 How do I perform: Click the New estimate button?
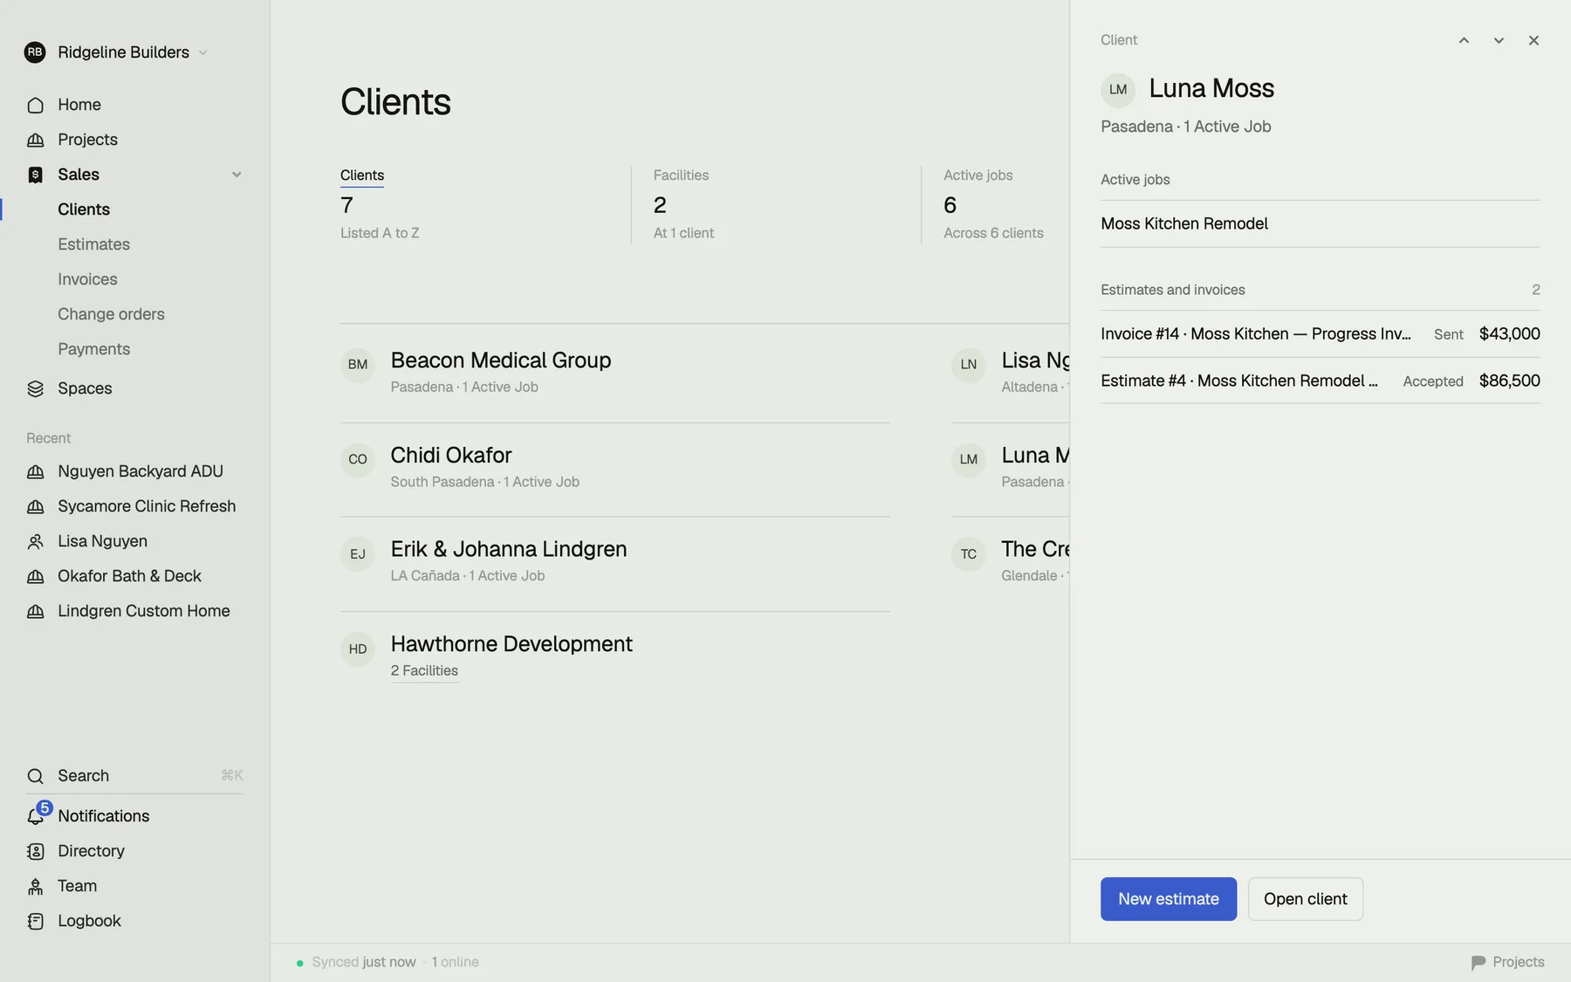point(1169,899)
